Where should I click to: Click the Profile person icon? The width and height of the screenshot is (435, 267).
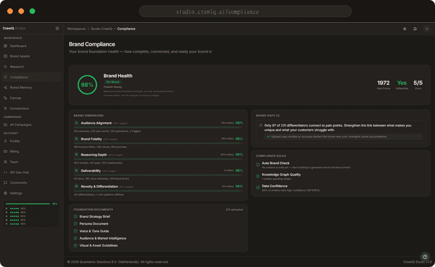(6, 141)
